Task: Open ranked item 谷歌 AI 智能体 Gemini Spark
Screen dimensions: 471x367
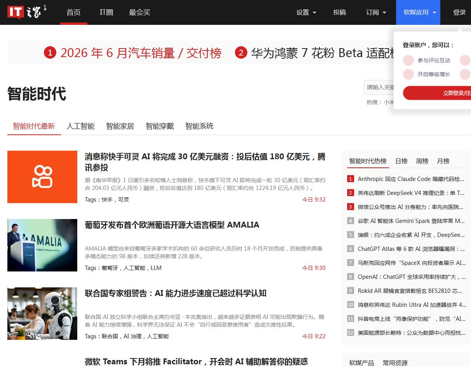Action: point(411,221)
